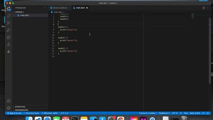Click the feedback icon in status bar
Screen dimensions: 213x120
click(203, 113)
